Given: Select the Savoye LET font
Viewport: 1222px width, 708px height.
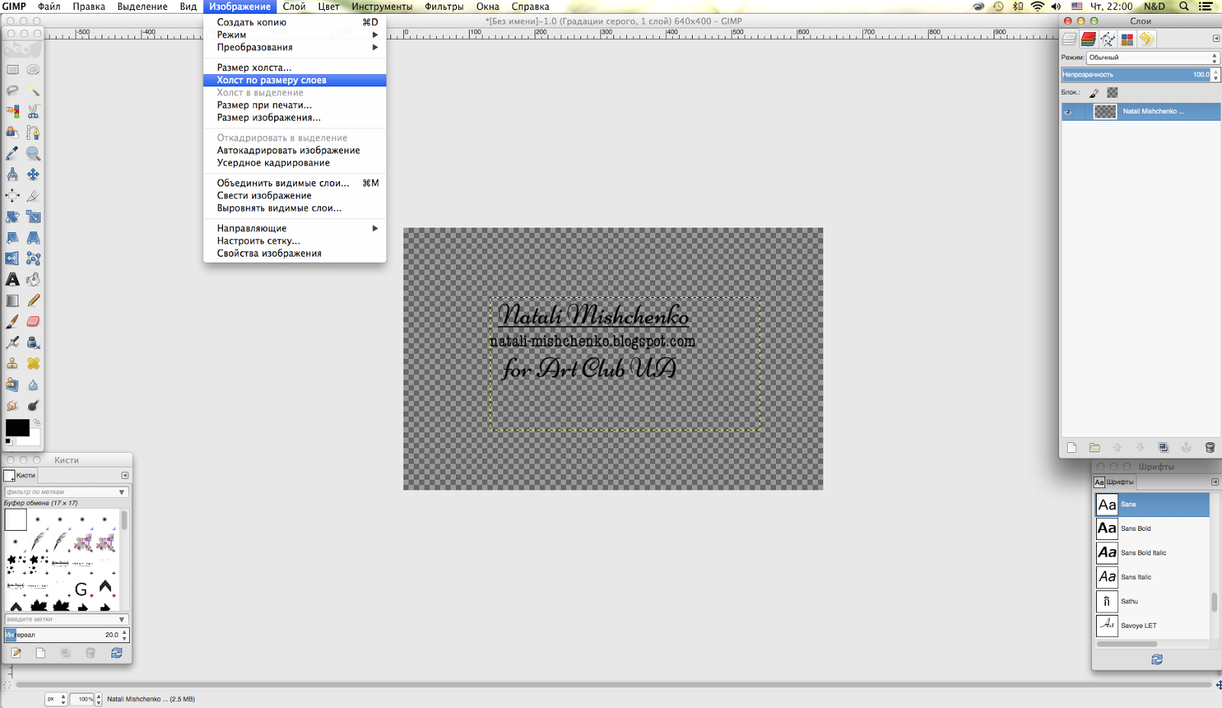Looking at the screenshot, I should point(1152,626).
